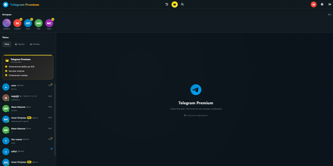Click the 'Быстрая загрузка' feature line
Image resolution: width=333 pixels, height=166 pixels.
[16, 71]
